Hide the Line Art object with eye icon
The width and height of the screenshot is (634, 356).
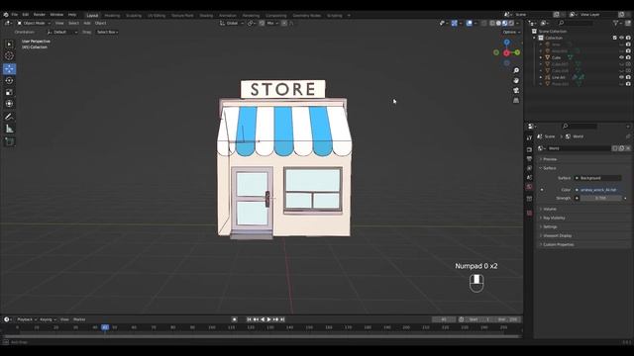point(621,77)
